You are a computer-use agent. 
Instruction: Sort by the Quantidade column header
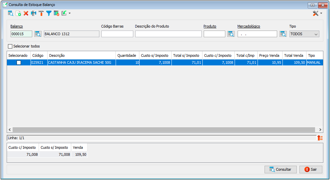pos(127,55)
